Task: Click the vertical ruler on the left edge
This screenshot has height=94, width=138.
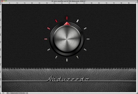Action: 1,48
